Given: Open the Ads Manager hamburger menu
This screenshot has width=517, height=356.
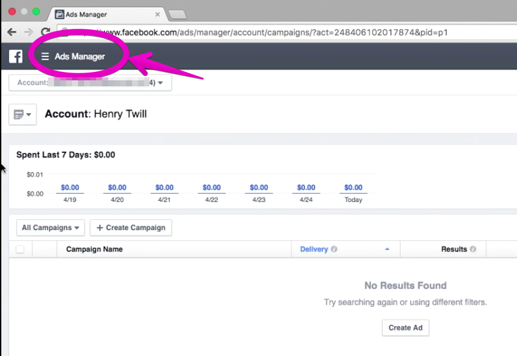Looking at the screenshot, I should (45, 56).
